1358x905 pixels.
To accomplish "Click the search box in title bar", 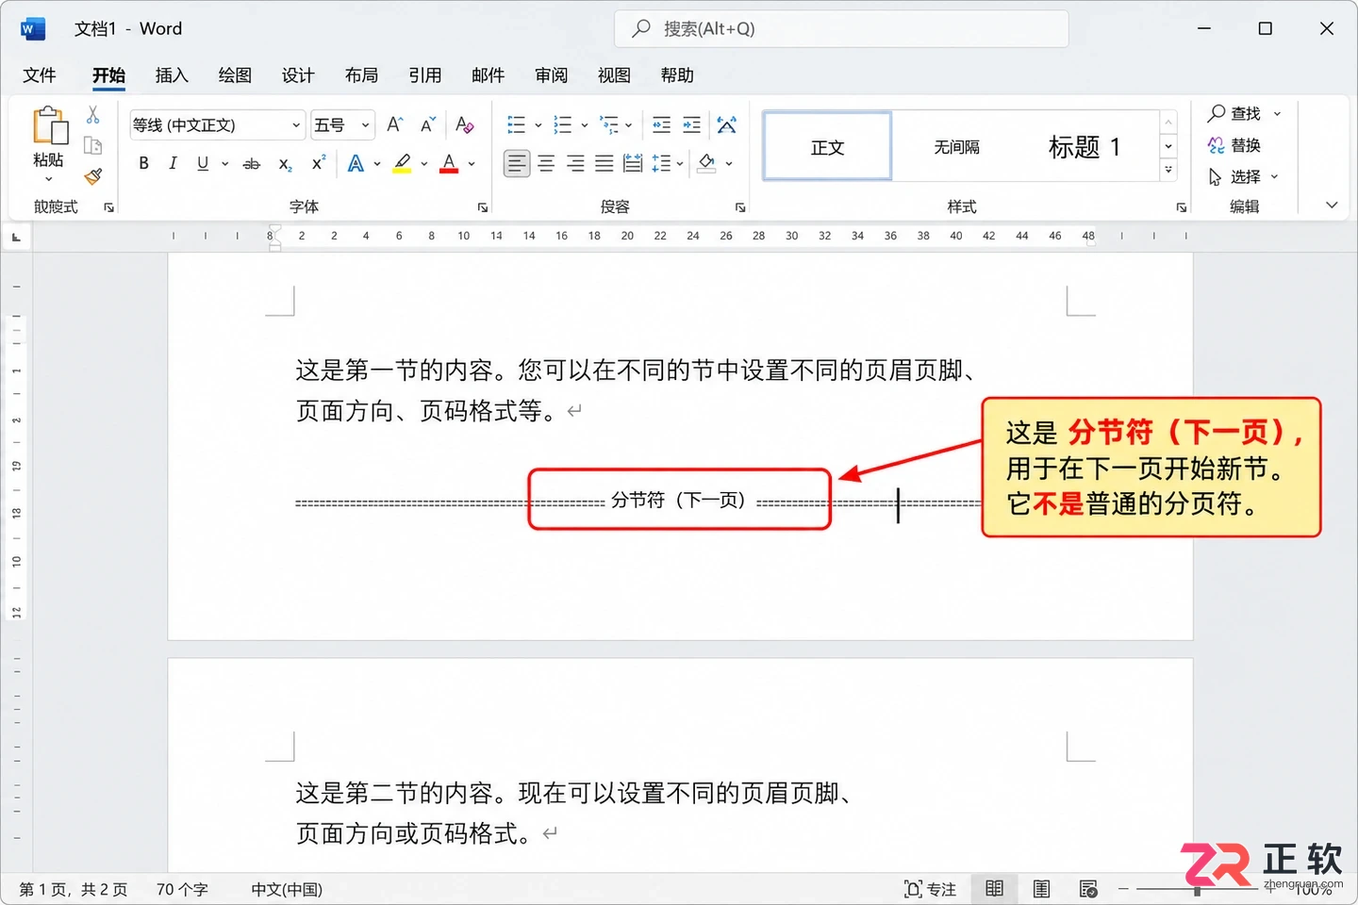I will coord(841,28).
